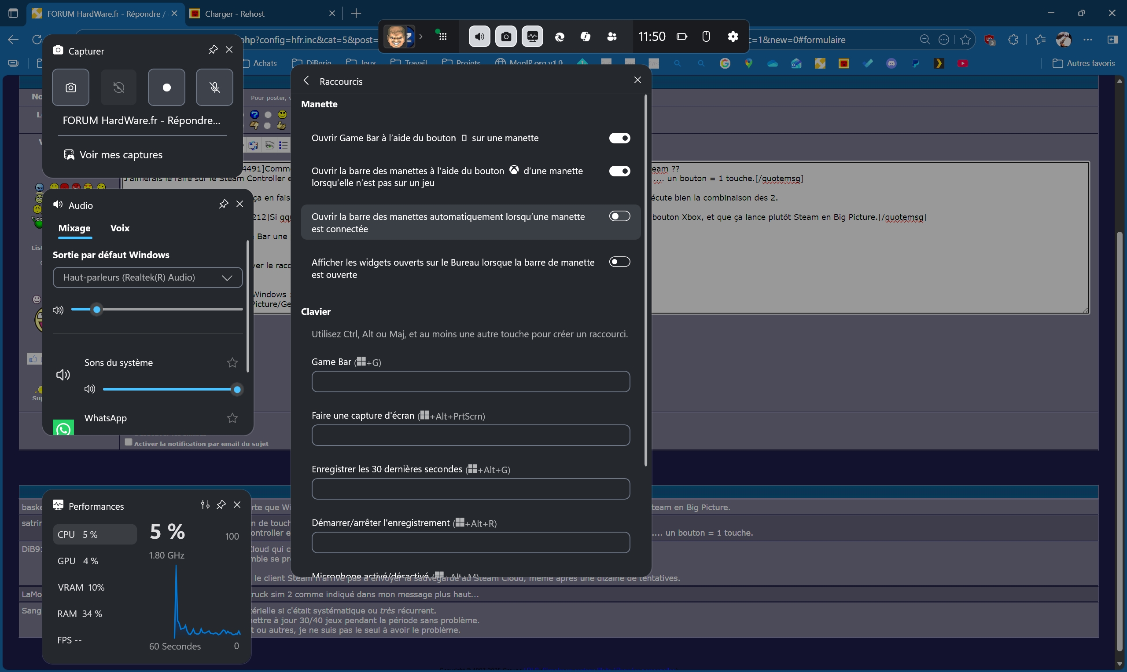Open Game Bar settings gear
The image size is (1127, 672).
pyautogui.click(x=733, y=37)
